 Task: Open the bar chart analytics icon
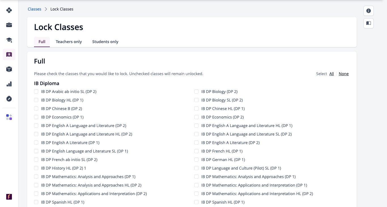(9, 84)
